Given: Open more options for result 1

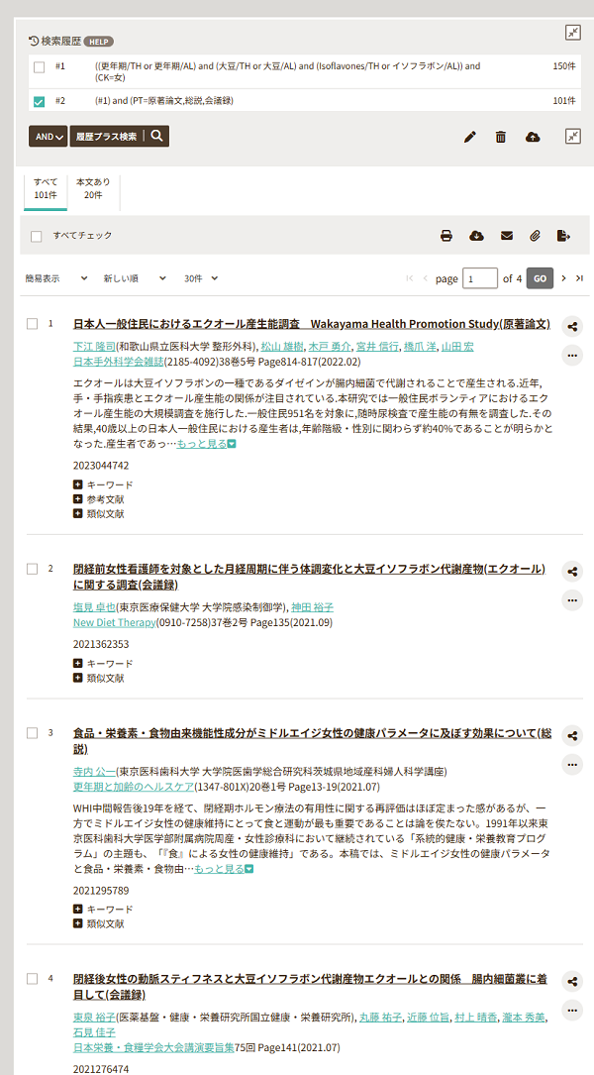Looking at the screenshot, I should pyautogui.click(x=572, y=355).
